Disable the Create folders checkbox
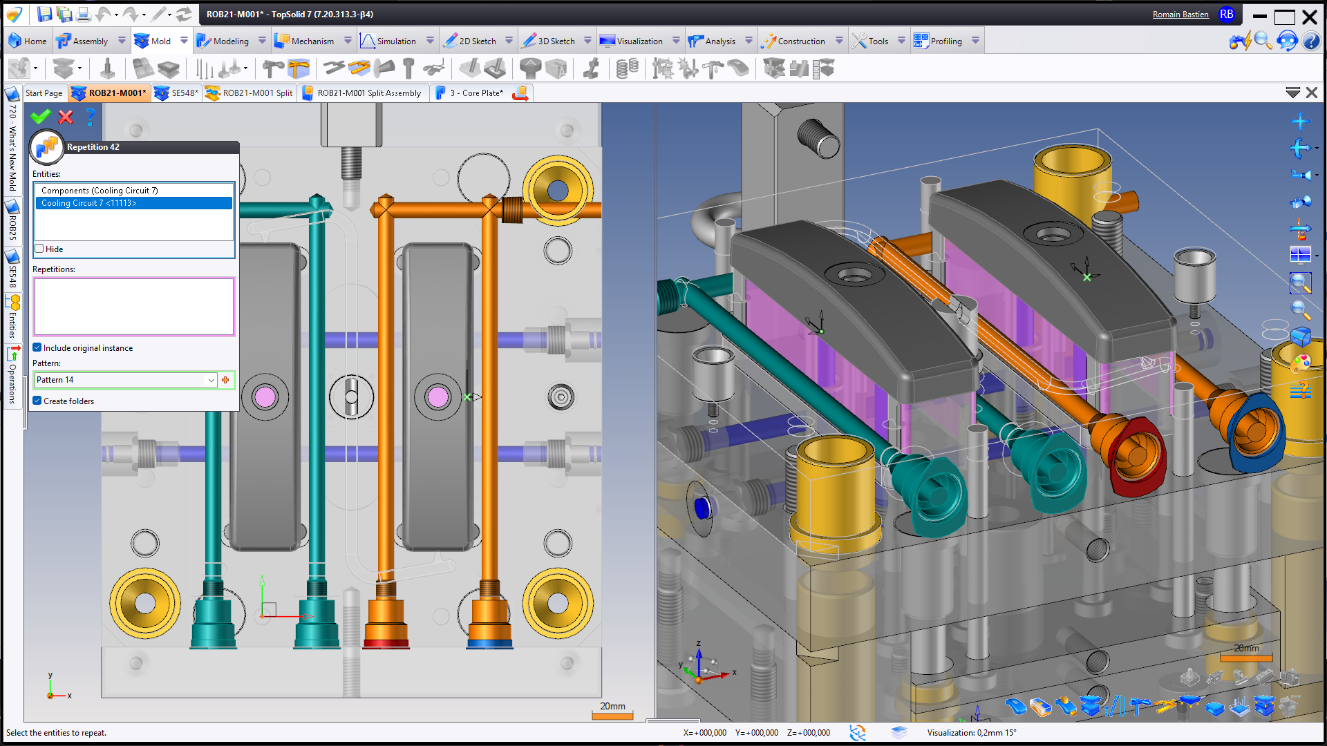Image resolution: width=1327 pixels, height=746 pixels. point(37,401)
